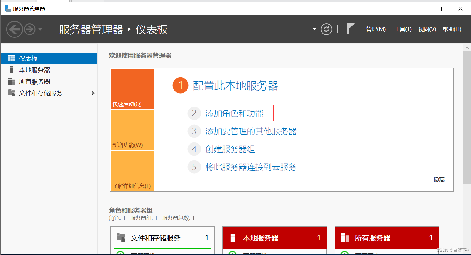471x255 pixels.
Task: Click the 了解详细信息(L) tile
Action: coord(132,171)
